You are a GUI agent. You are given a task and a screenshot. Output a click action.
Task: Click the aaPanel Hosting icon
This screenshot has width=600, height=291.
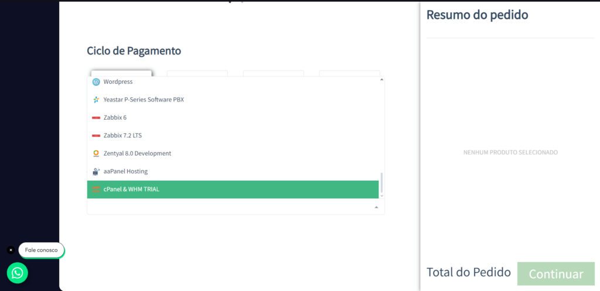(96, 171)
